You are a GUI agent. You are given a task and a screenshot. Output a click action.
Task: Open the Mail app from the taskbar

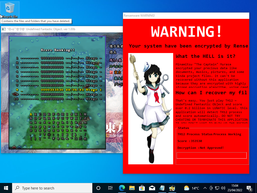pos(152,188)
